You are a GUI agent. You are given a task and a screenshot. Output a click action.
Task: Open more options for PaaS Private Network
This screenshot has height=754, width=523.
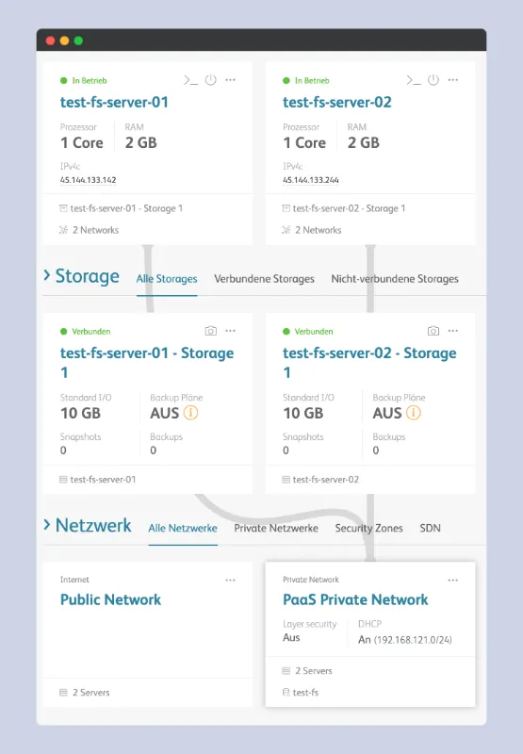click(453, 580)
